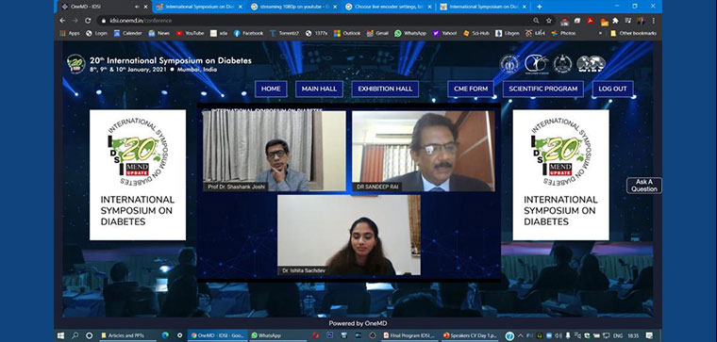Open the WhatsApp bookmark in bookmarks bar

410,33
